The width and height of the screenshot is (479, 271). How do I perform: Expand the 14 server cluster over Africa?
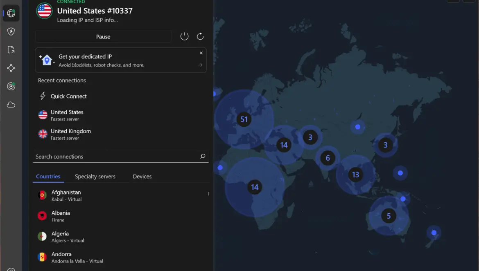click(255, 187)
